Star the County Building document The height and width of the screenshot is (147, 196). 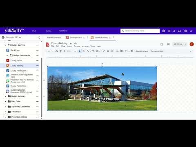[71, 43]
